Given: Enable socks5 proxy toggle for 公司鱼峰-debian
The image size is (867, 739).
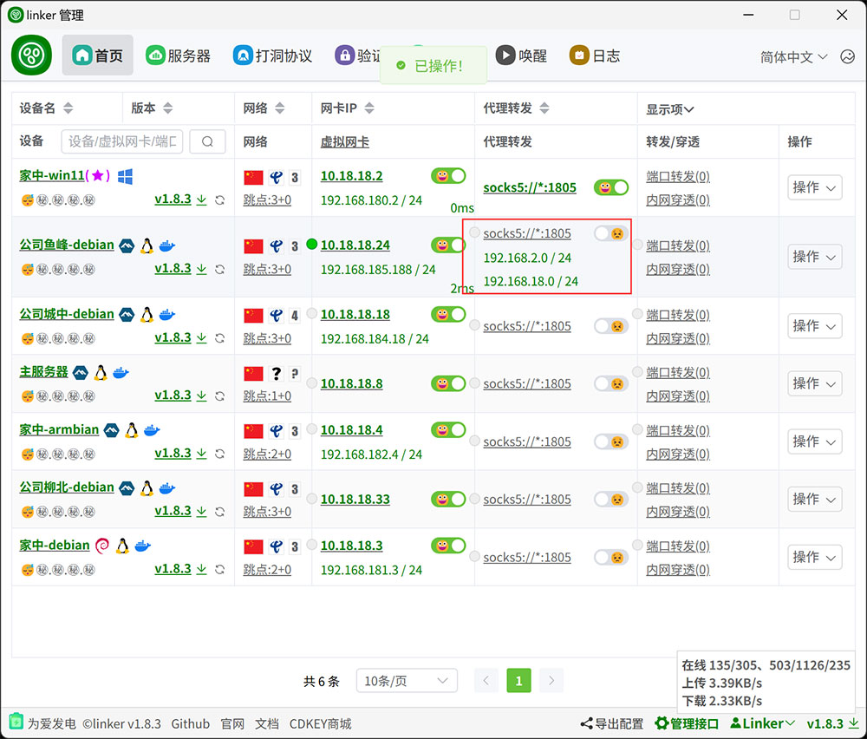Looking at the screenshot, I should 611,233.
